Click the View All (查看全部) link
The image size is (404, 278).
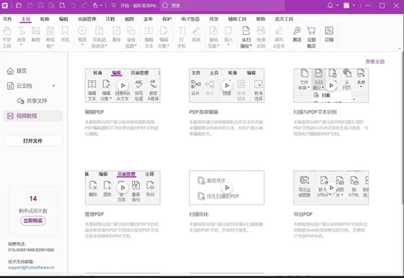tap(375, 62)
